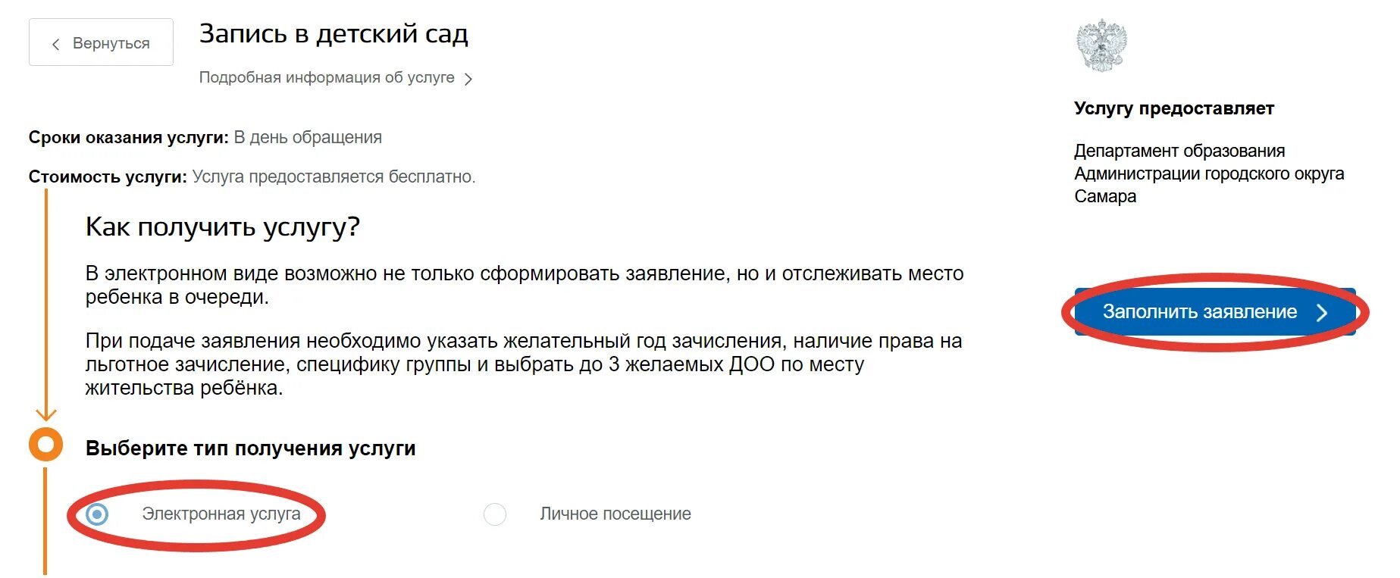Click the Заполнить заявление button
1400x578 pixels.
point(1215,311)
